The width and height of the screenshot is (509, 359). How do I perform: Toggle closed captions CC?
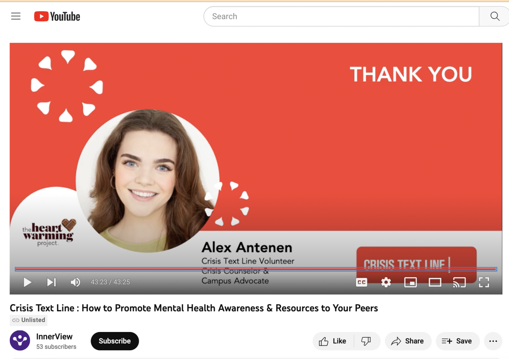pos(361,282)
